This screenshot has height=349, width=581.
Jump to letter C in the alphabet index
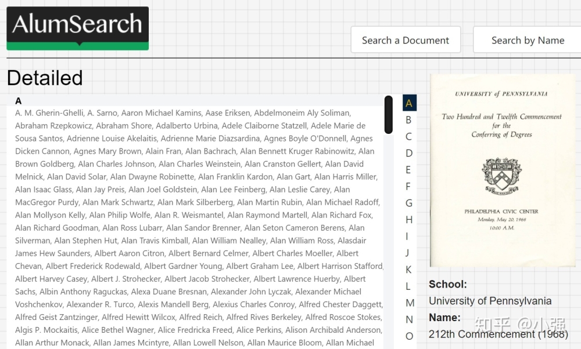[x=408, y=136]
